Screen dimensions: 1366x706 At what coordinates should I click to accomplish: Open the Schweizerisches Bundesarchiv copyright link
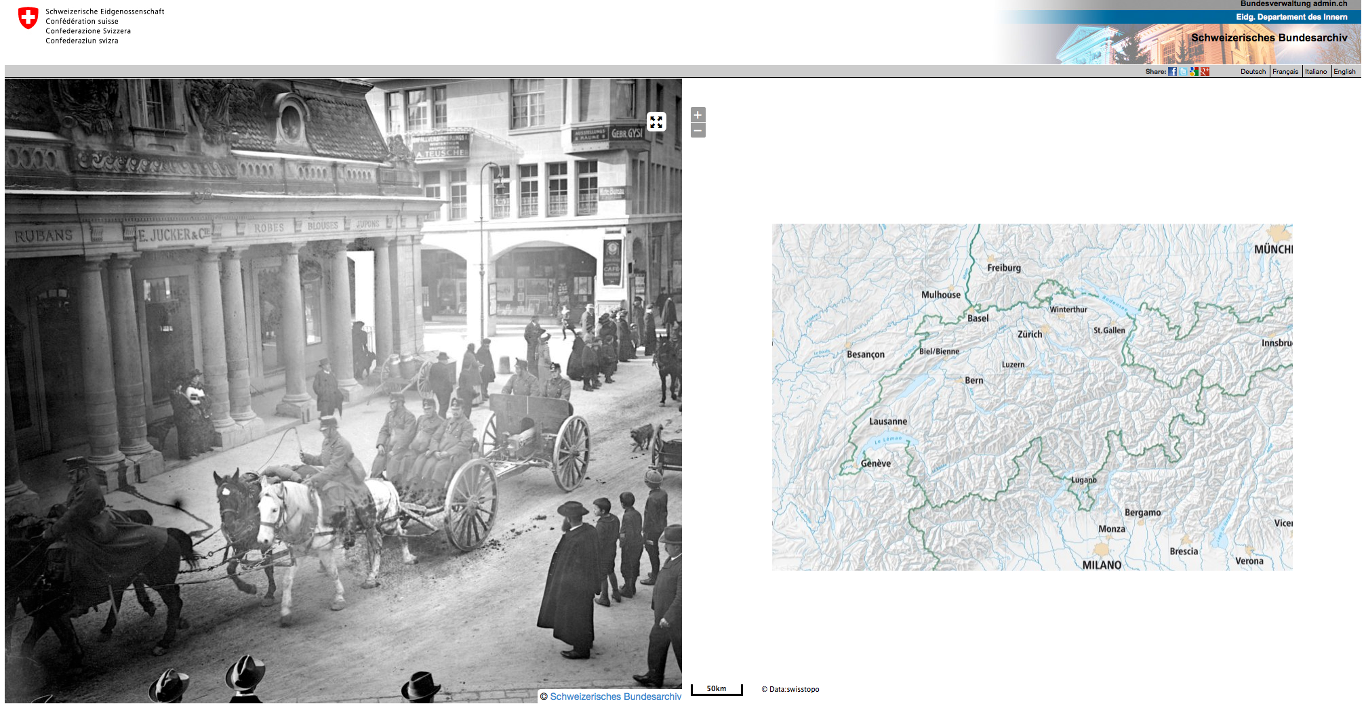(615, 697)
